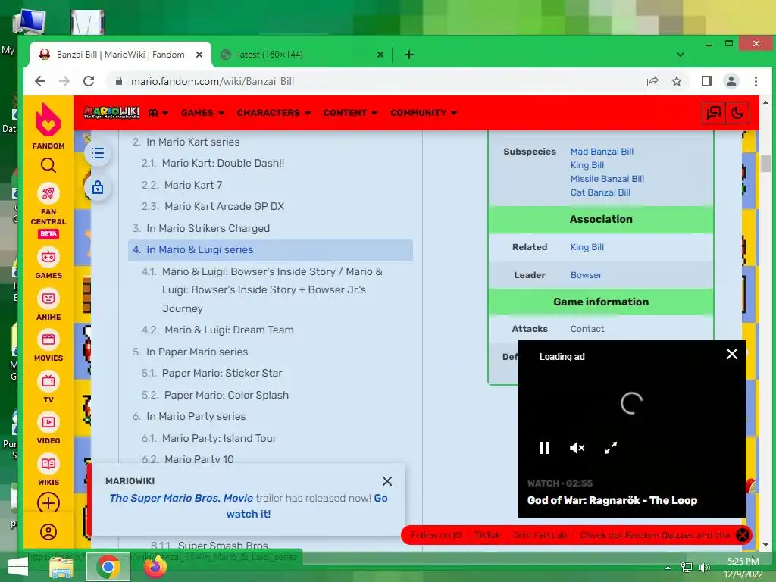Screen dimensions: 776x582
Task: Open the Missile Banzai Bill link
Action: (607, 179)
